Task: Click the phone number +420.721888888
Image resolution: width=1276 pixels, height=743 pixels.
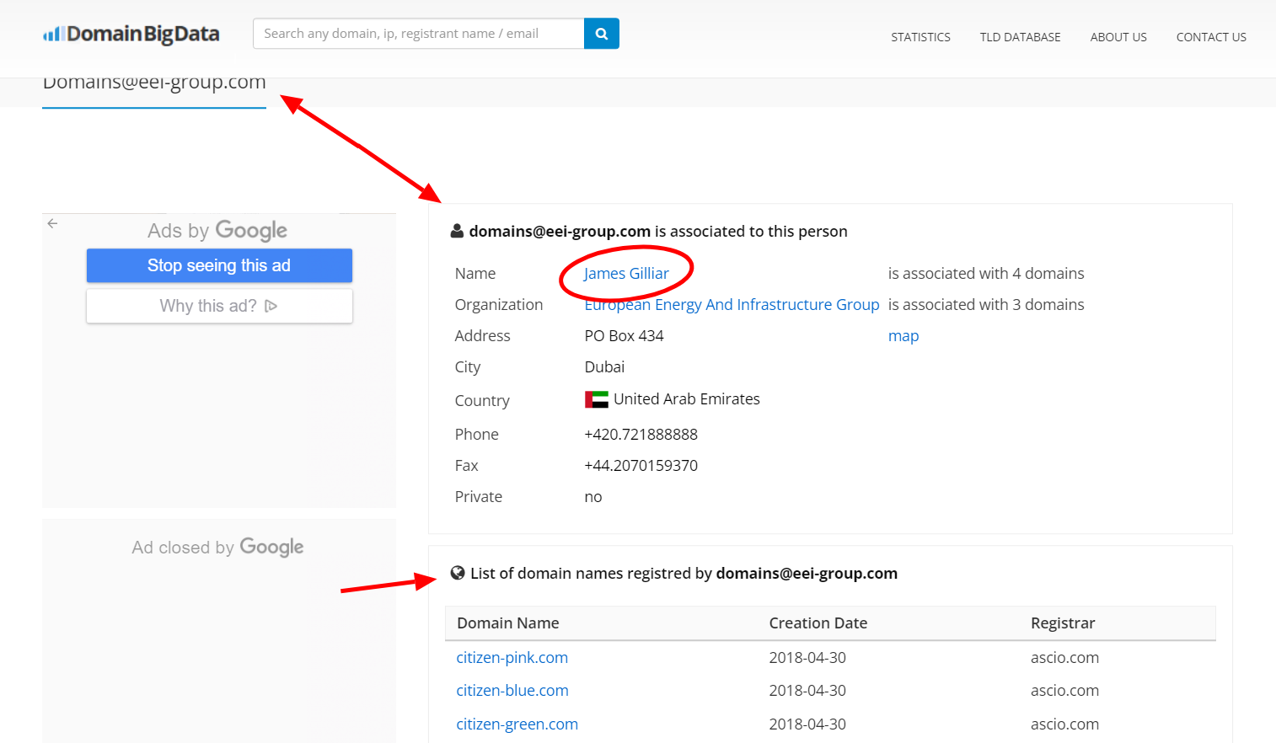Action: point(641,434)
